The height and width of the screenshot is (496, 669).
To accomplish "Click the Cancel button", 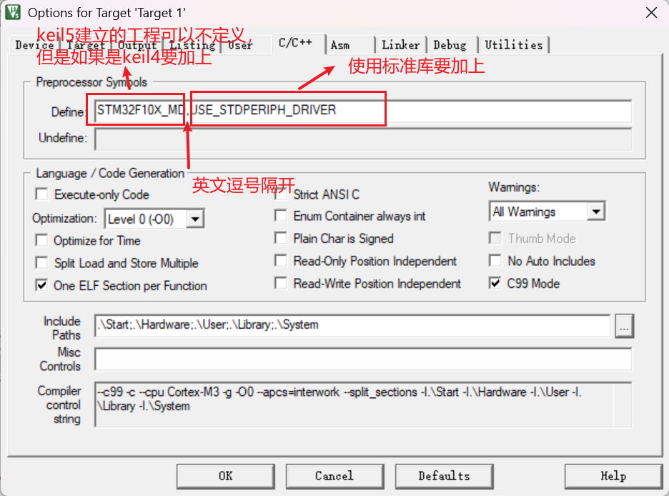I will [x=334, y=476].
